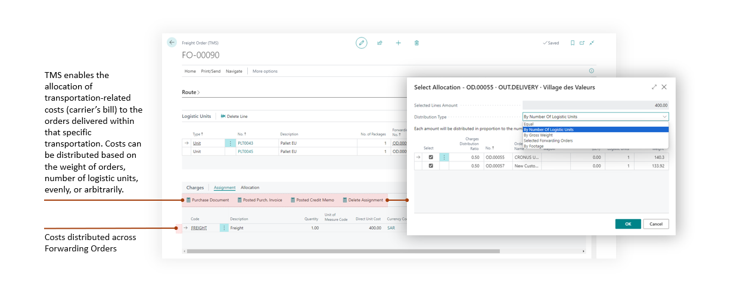740x302 pixels.
Task: Click the back arrow beside Freight Order
Action: point(172,42)
